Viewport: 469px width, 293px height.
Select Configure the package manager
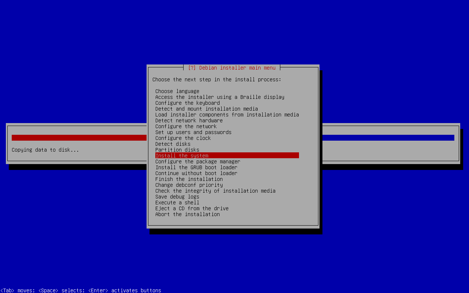197,162
